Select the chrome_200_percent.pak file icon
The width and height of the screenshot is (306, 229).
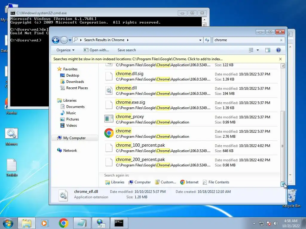pyautogui.click(x=109, y=162)
